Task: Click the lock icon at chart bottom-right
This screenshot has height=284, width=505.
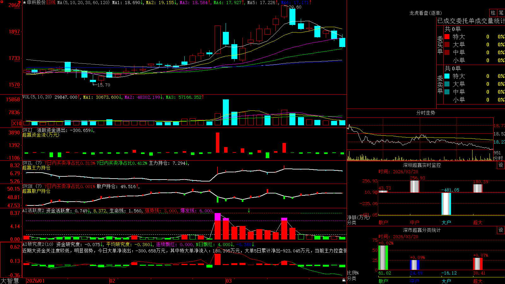Action: (x=344, y=280)
